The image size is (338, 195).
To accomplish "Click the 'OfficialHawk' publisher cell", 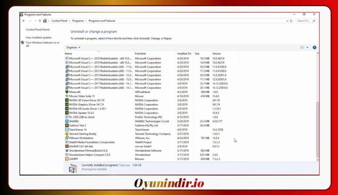I will [143, 92].
